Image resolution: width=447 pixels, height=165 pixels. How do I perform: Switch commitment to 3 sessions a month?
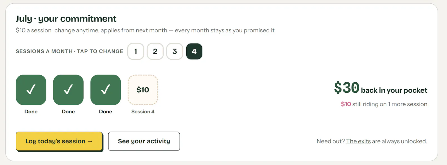tap(175, 51)
